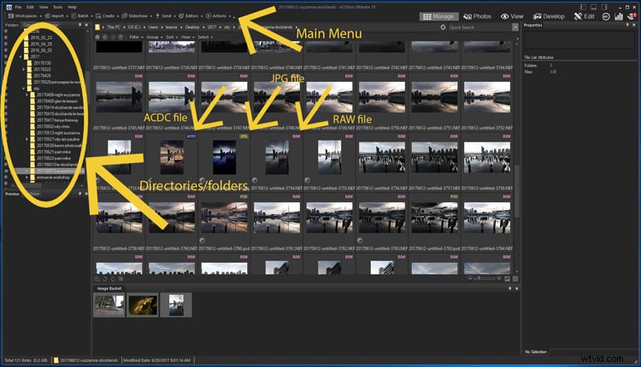
Task: Click Desktop in the path breadcrumb
Action: click(192, 27)
